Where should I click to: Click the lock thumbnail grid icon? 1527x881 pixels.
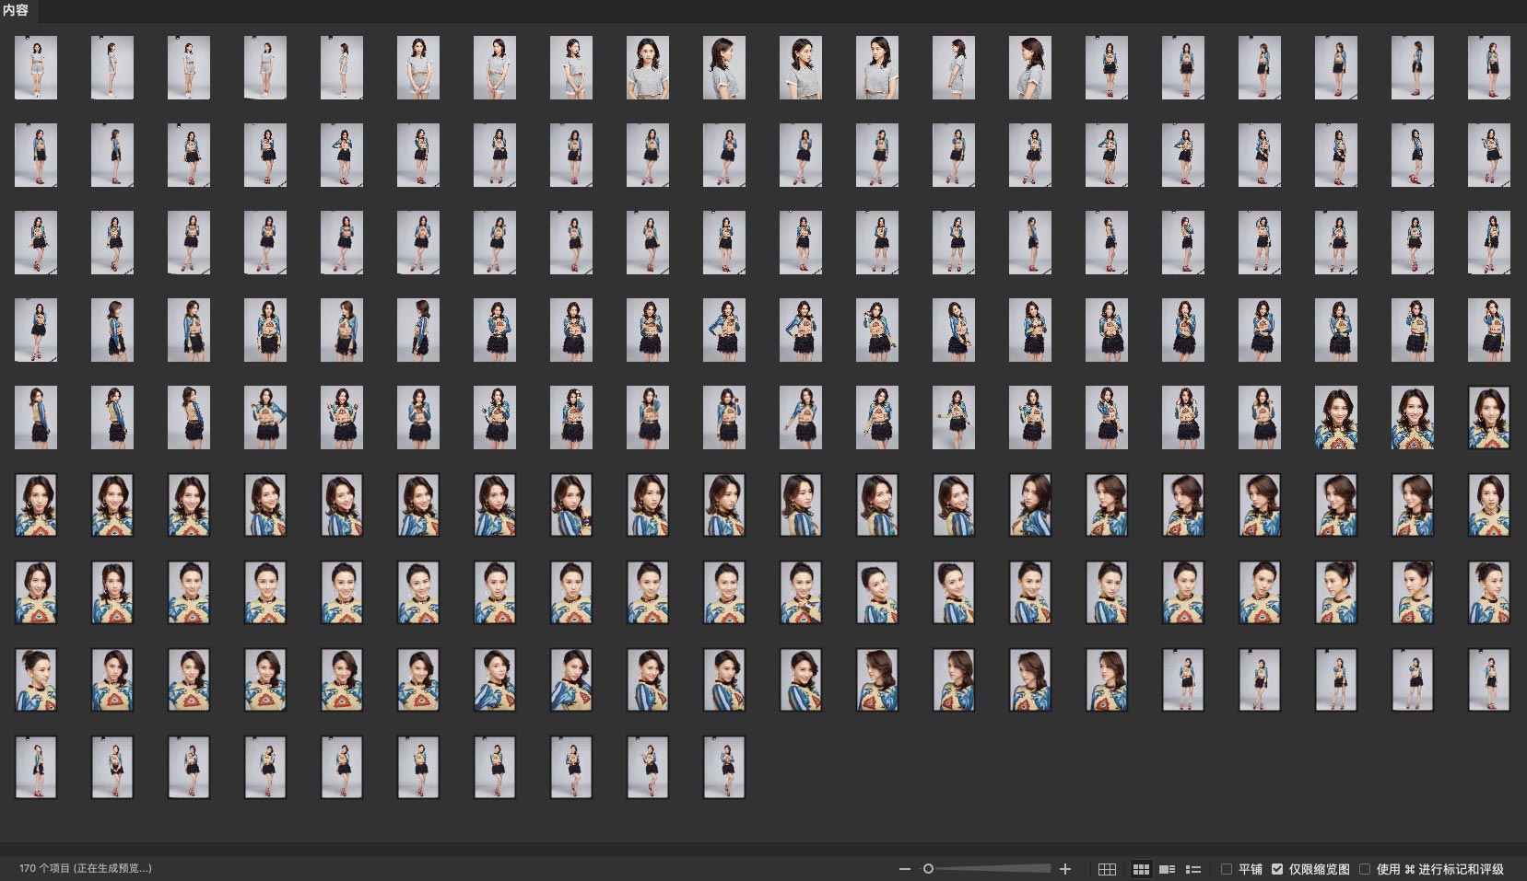[x=1107, y=869]
